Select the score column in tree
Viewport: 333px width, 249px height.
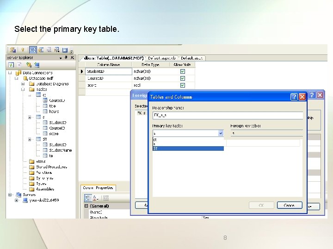(54, 134)
